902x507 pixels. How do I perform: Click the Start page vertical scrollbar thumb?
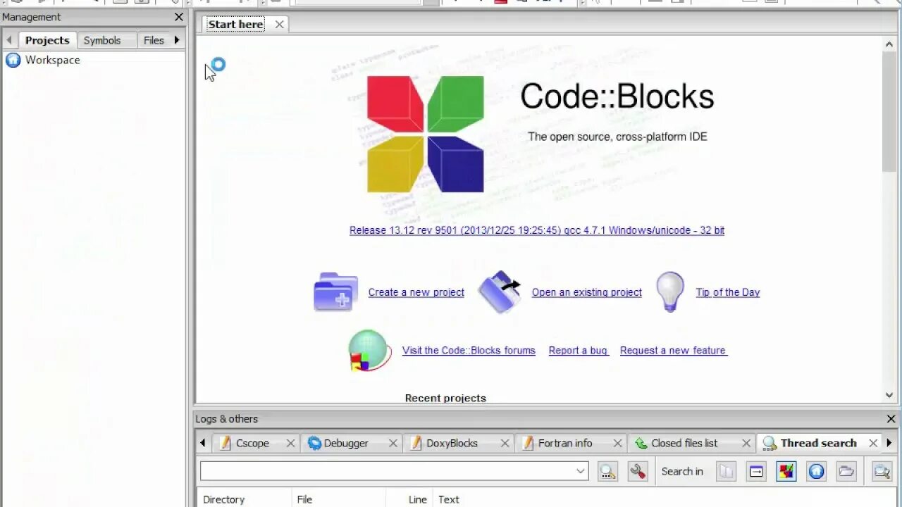click(x=889, y=111)
